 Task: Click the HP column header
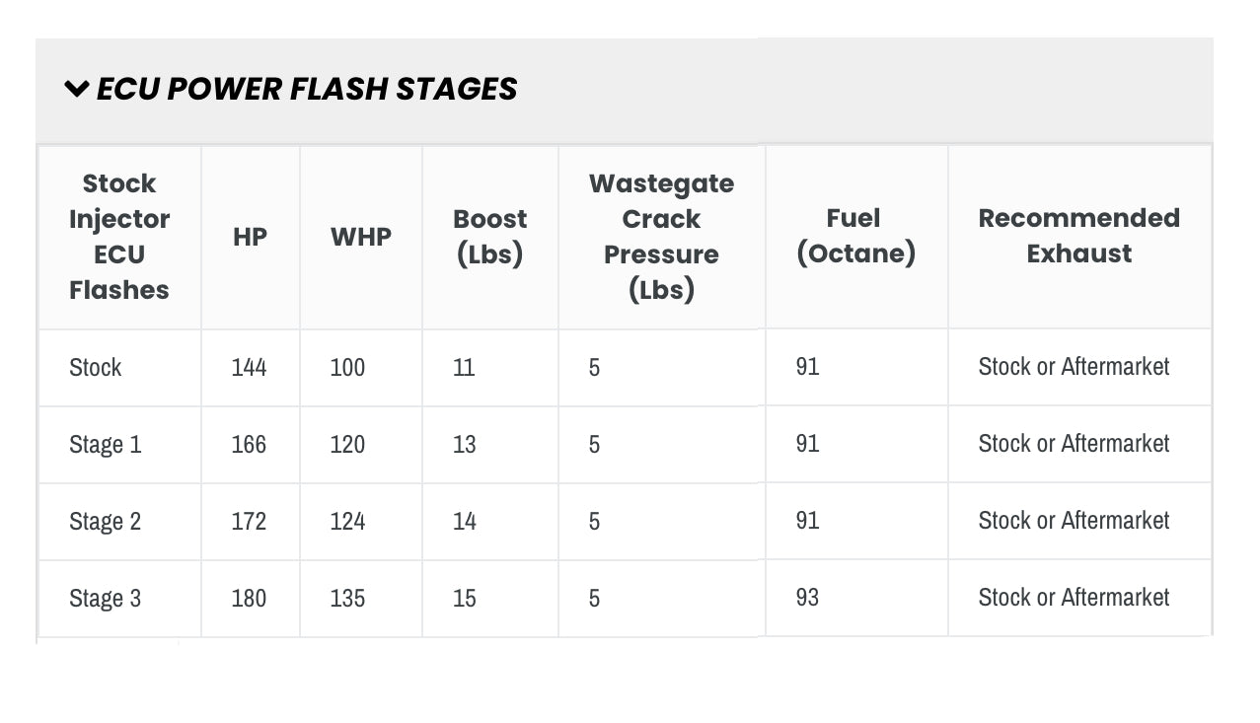250,237
